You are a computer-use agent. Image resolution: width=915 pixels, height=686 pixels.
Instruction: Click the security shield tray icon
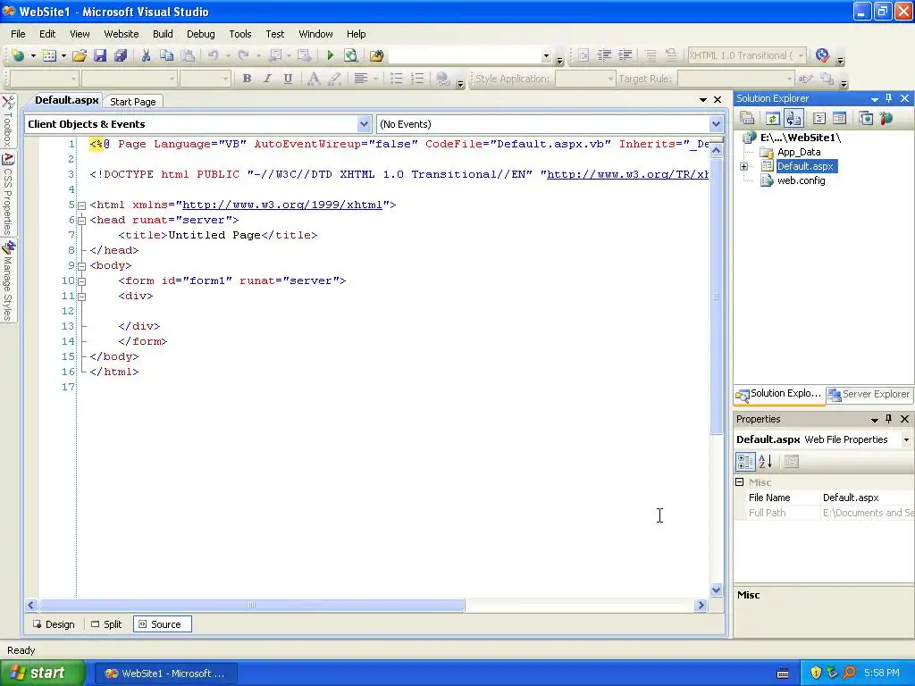816,673
